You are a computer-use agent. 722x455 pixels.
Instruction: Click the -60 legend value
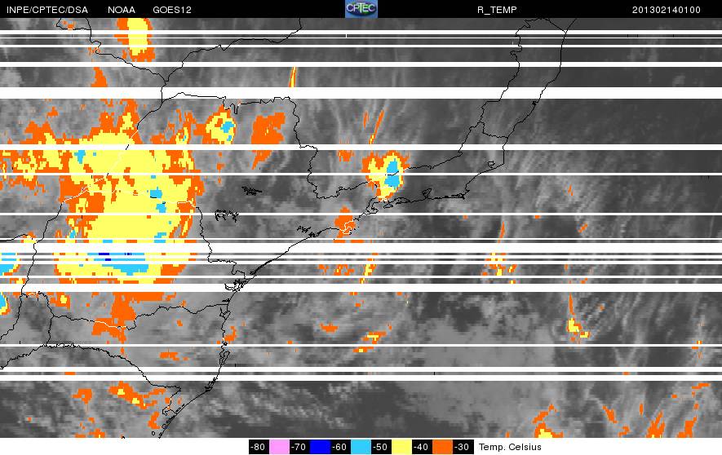[x=340, y=447]
